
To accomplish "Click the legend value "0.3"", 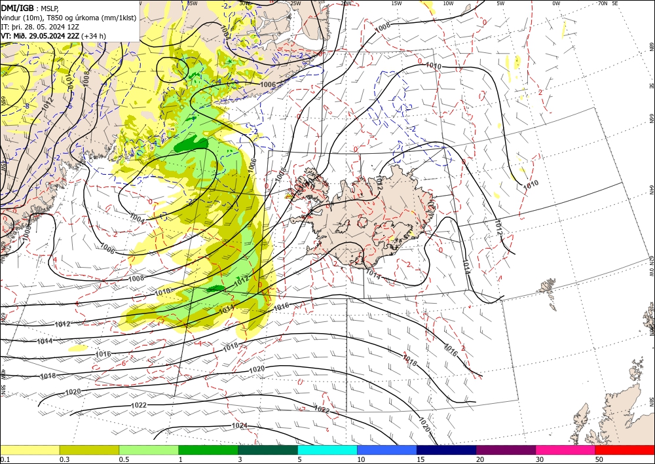I will [x=64, y=459].
